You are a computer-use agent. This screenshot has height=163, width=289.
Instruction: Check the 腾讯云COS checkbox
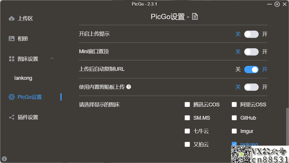tap(187, 105)
